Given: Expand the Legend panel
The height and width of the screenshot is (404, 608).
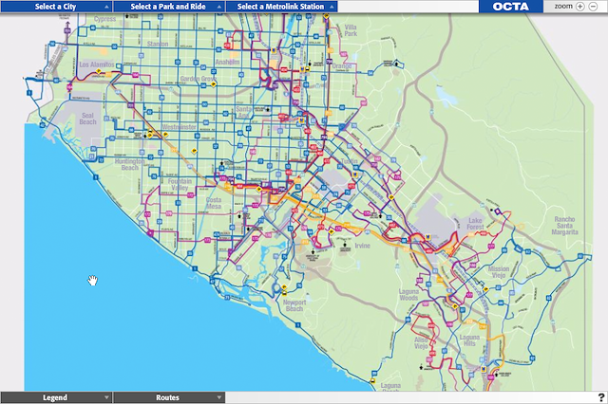Looking at the screenshot, I should 56,397.
